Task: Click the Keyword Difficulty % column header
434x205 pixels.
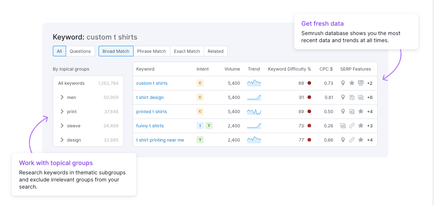Action: 289,69
